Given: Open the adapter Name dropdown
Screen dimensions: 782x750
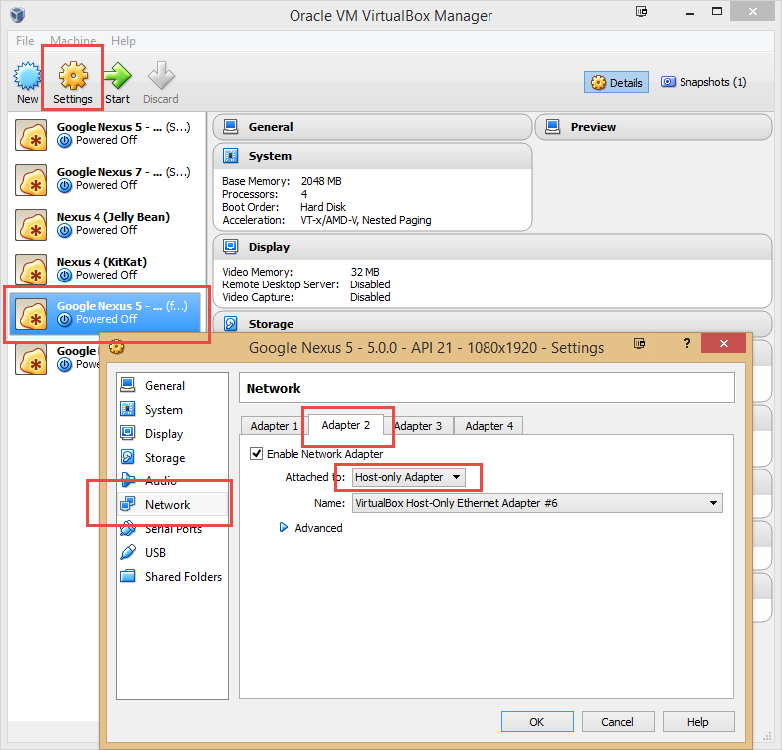Looking at the screenshot, I should (537, 503).
